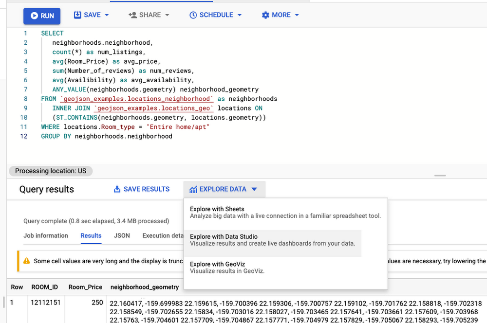The width and height of the screenshot is (487, 323).
Task: Click the "Entire home/apt" string literal
Action: [x=178, y=127]
